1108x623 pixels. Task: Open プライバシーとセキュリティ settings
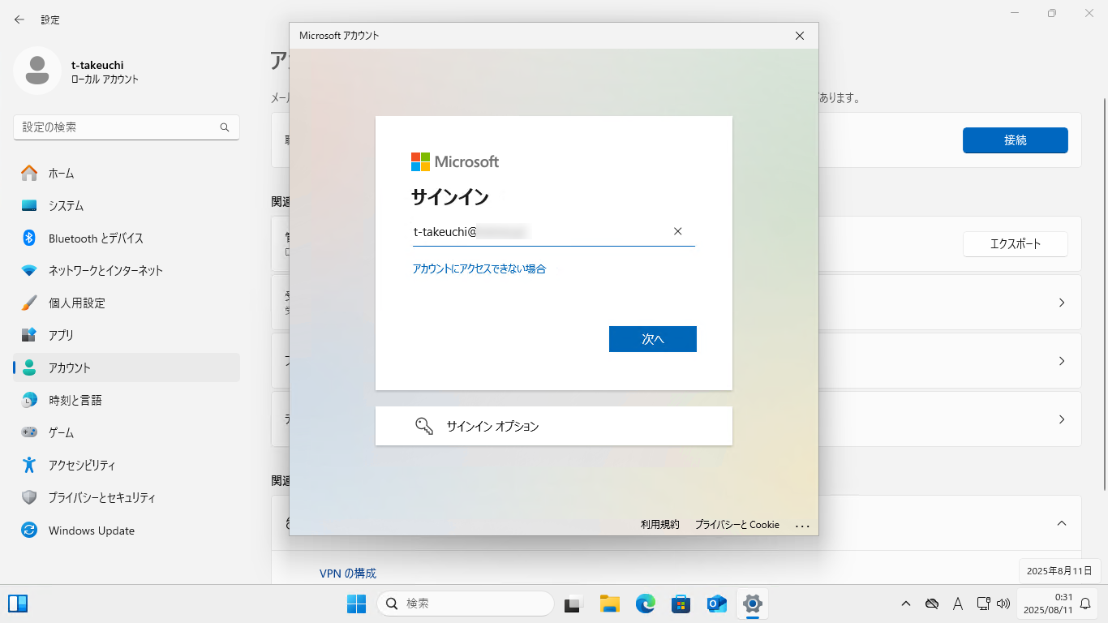127,497
